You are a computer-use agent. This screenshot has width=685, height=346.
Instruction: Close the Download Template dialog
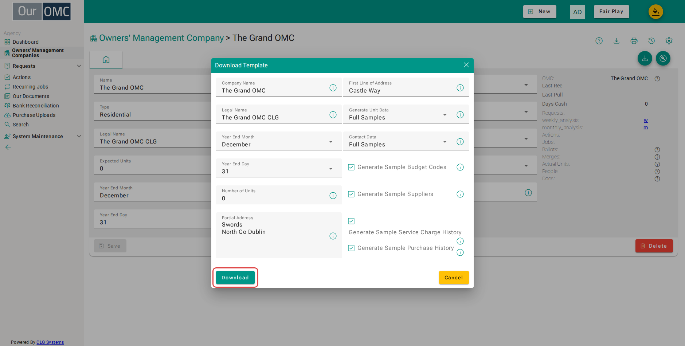click(x=466, y=65)
